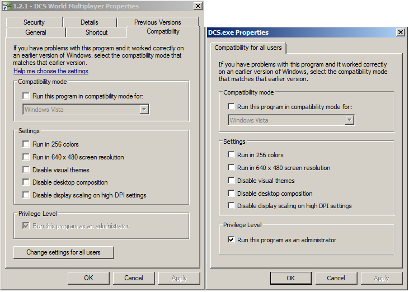
Task: Check Run in 256 colors in DCS.exe Properties
Action: click(x=231, y=154)
